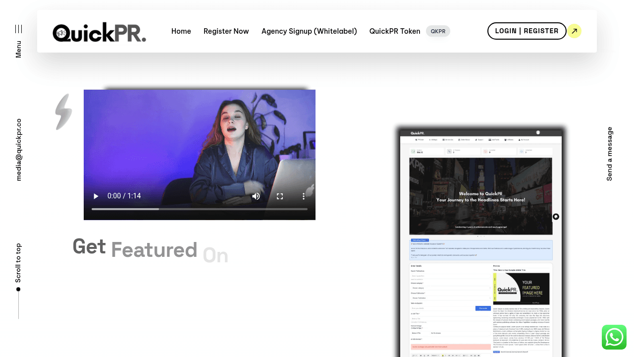Click the lightning bolt graphic
This screenshot has height=357, width=634.
(64, 112)
